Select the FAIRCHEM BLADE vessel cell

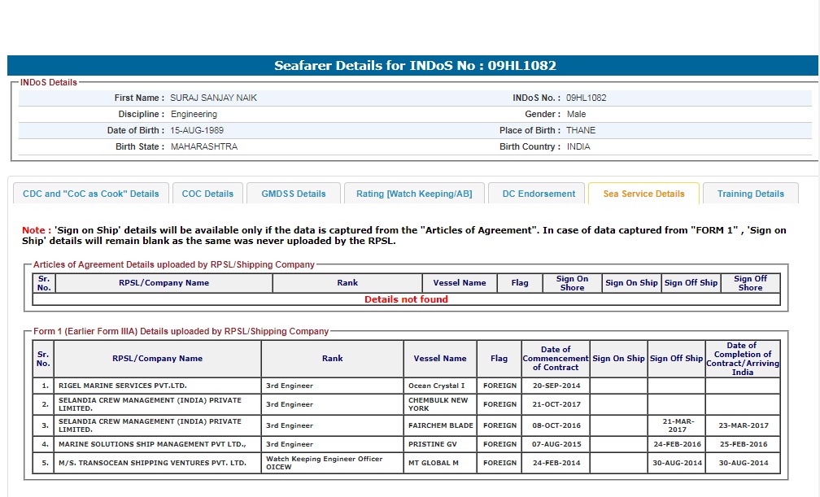[x=439, y=425]
